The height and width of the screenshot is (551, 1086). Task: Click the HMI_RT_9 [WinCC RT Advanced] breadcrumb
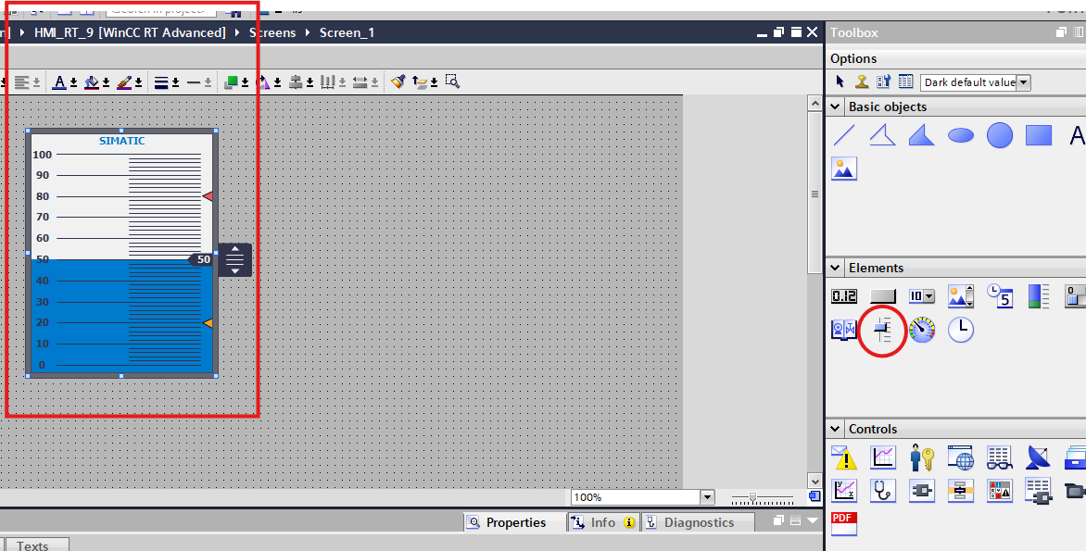pos(131,32)
